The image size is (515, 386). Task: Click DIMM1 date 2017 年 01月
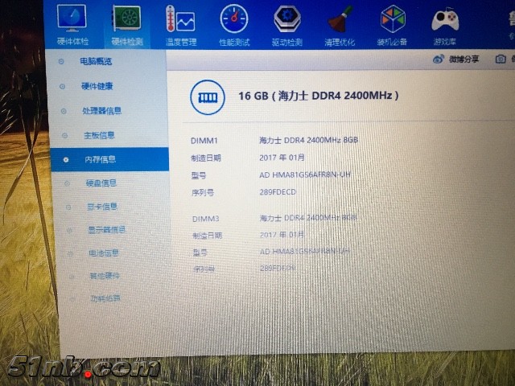point(282,158)
